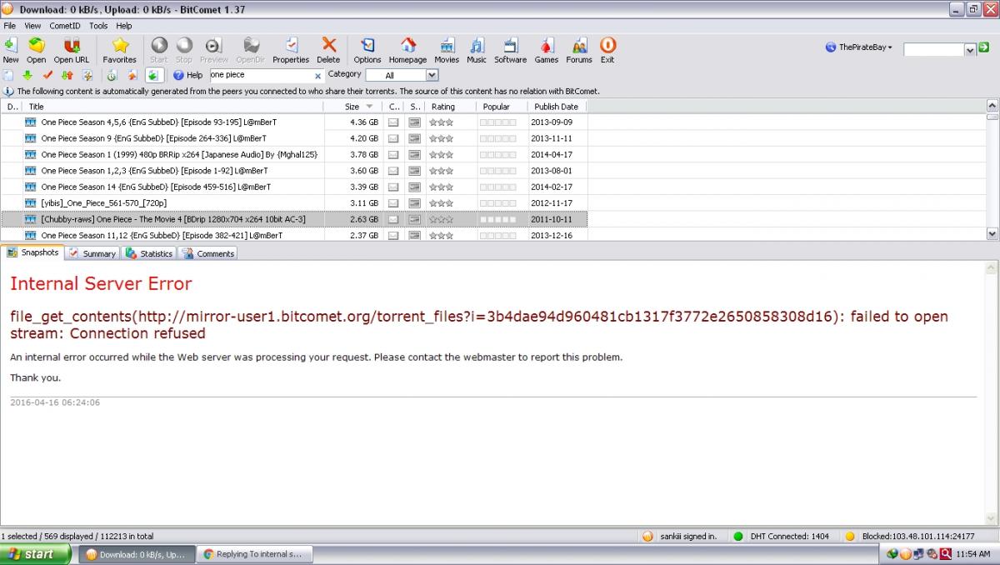Viewport: 1000px width, 565px height.
Task: Switch to the Statistics tab
Action: tap(149, 253)
